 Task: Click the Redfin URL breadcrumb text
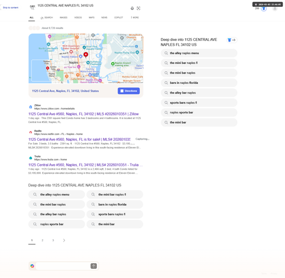(58, 134)
